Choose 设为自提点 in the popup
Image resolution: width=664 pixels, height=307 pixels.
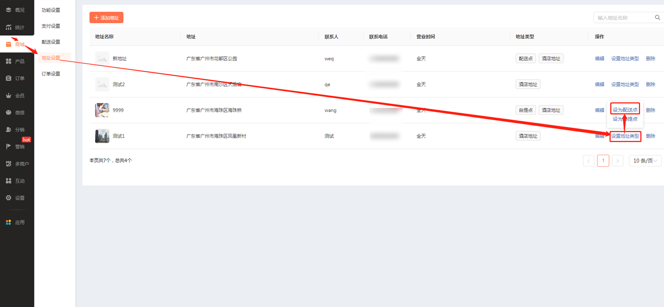coord(625,119)
